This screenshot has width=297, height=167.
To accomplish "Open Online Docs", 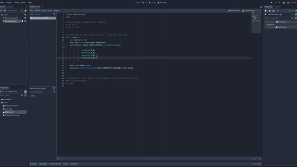I will (234, 11).
